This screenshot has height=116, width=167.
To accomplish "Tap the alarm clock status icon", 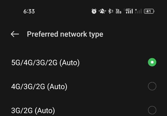I will point(94,11).
